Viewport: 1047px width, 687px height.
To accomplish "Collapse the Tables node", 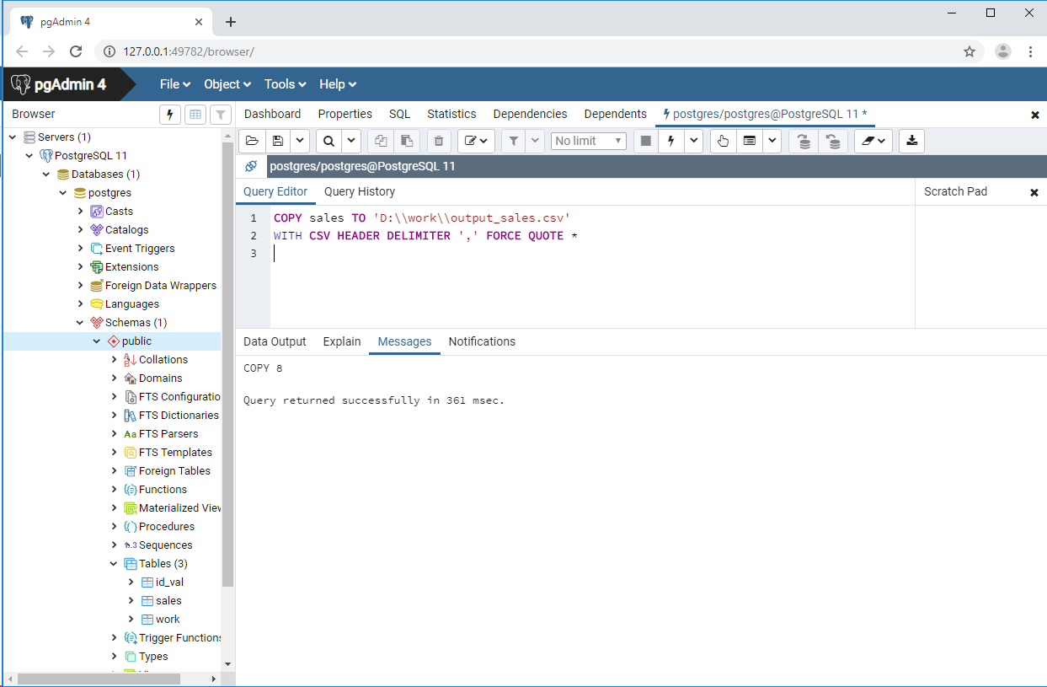I will [115, 563].
